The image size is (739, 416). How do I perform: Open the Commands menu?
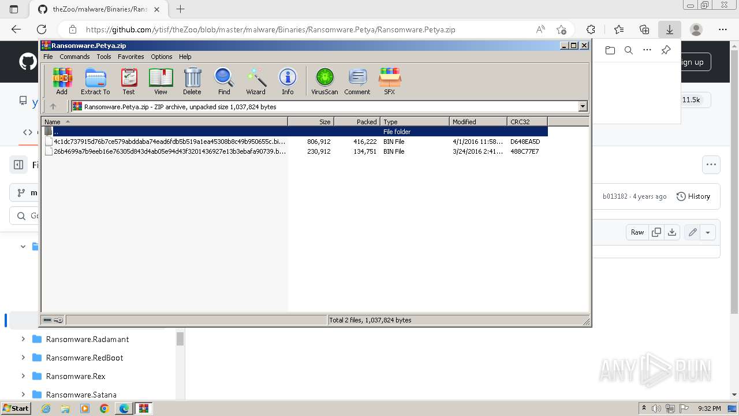(74, 57)
